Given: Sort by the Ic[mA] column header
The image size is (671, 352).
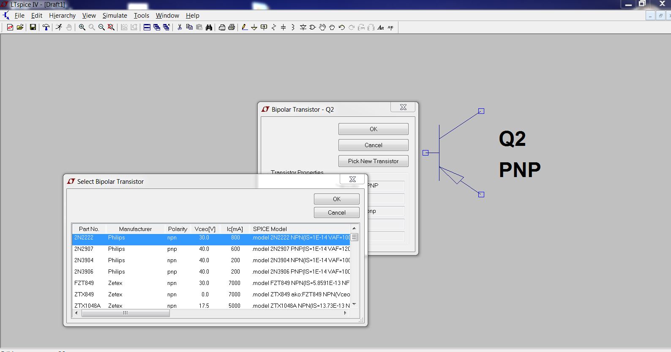Looking at the screenshot, I should point(235,229).
